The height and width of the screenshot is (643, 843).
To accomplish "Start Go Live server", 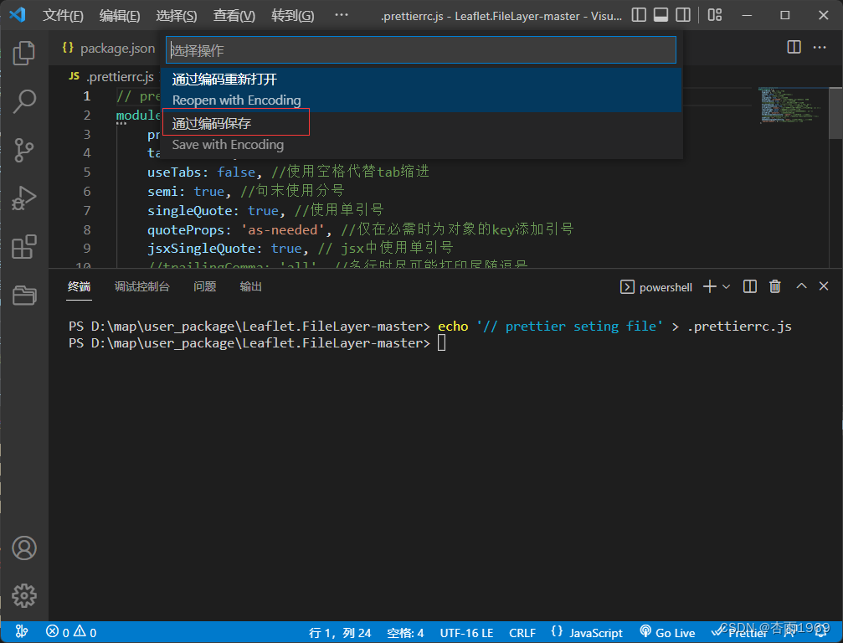I will point(667,632).
